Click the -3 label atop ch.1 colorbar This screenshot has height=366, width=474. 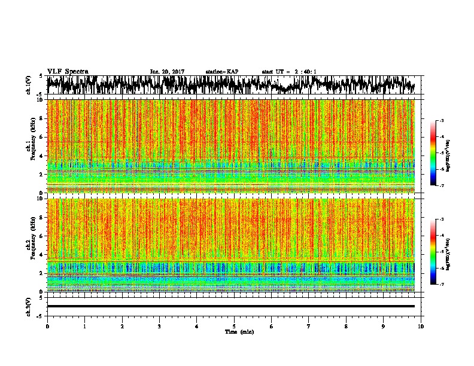pyautogui.click(x=442, y=120)
